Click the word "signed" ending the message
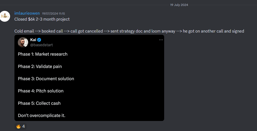The image size is (257, 131). coord(238,31)
